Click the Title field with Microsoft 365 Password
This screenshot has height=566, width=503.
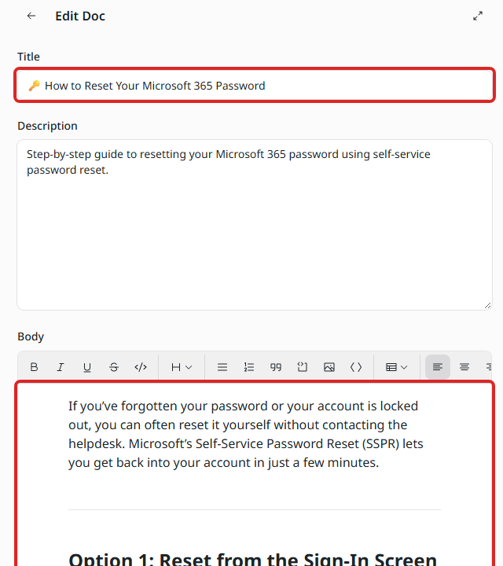tap(255, 86)
